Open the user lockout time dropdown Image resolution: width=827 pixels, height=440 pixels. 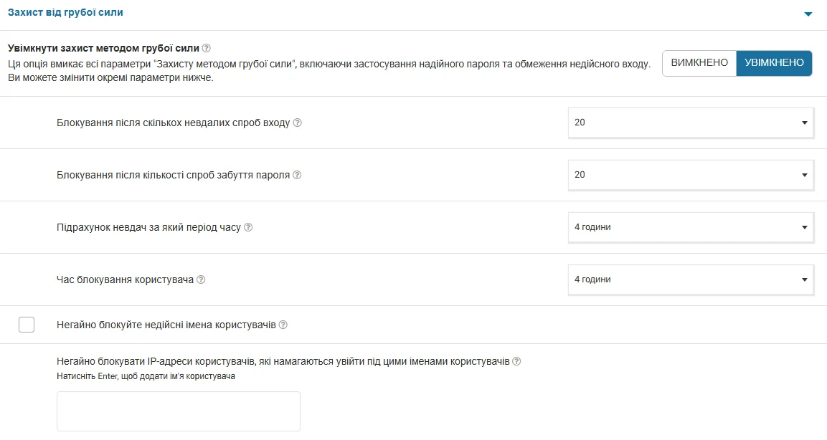(691, 279)
